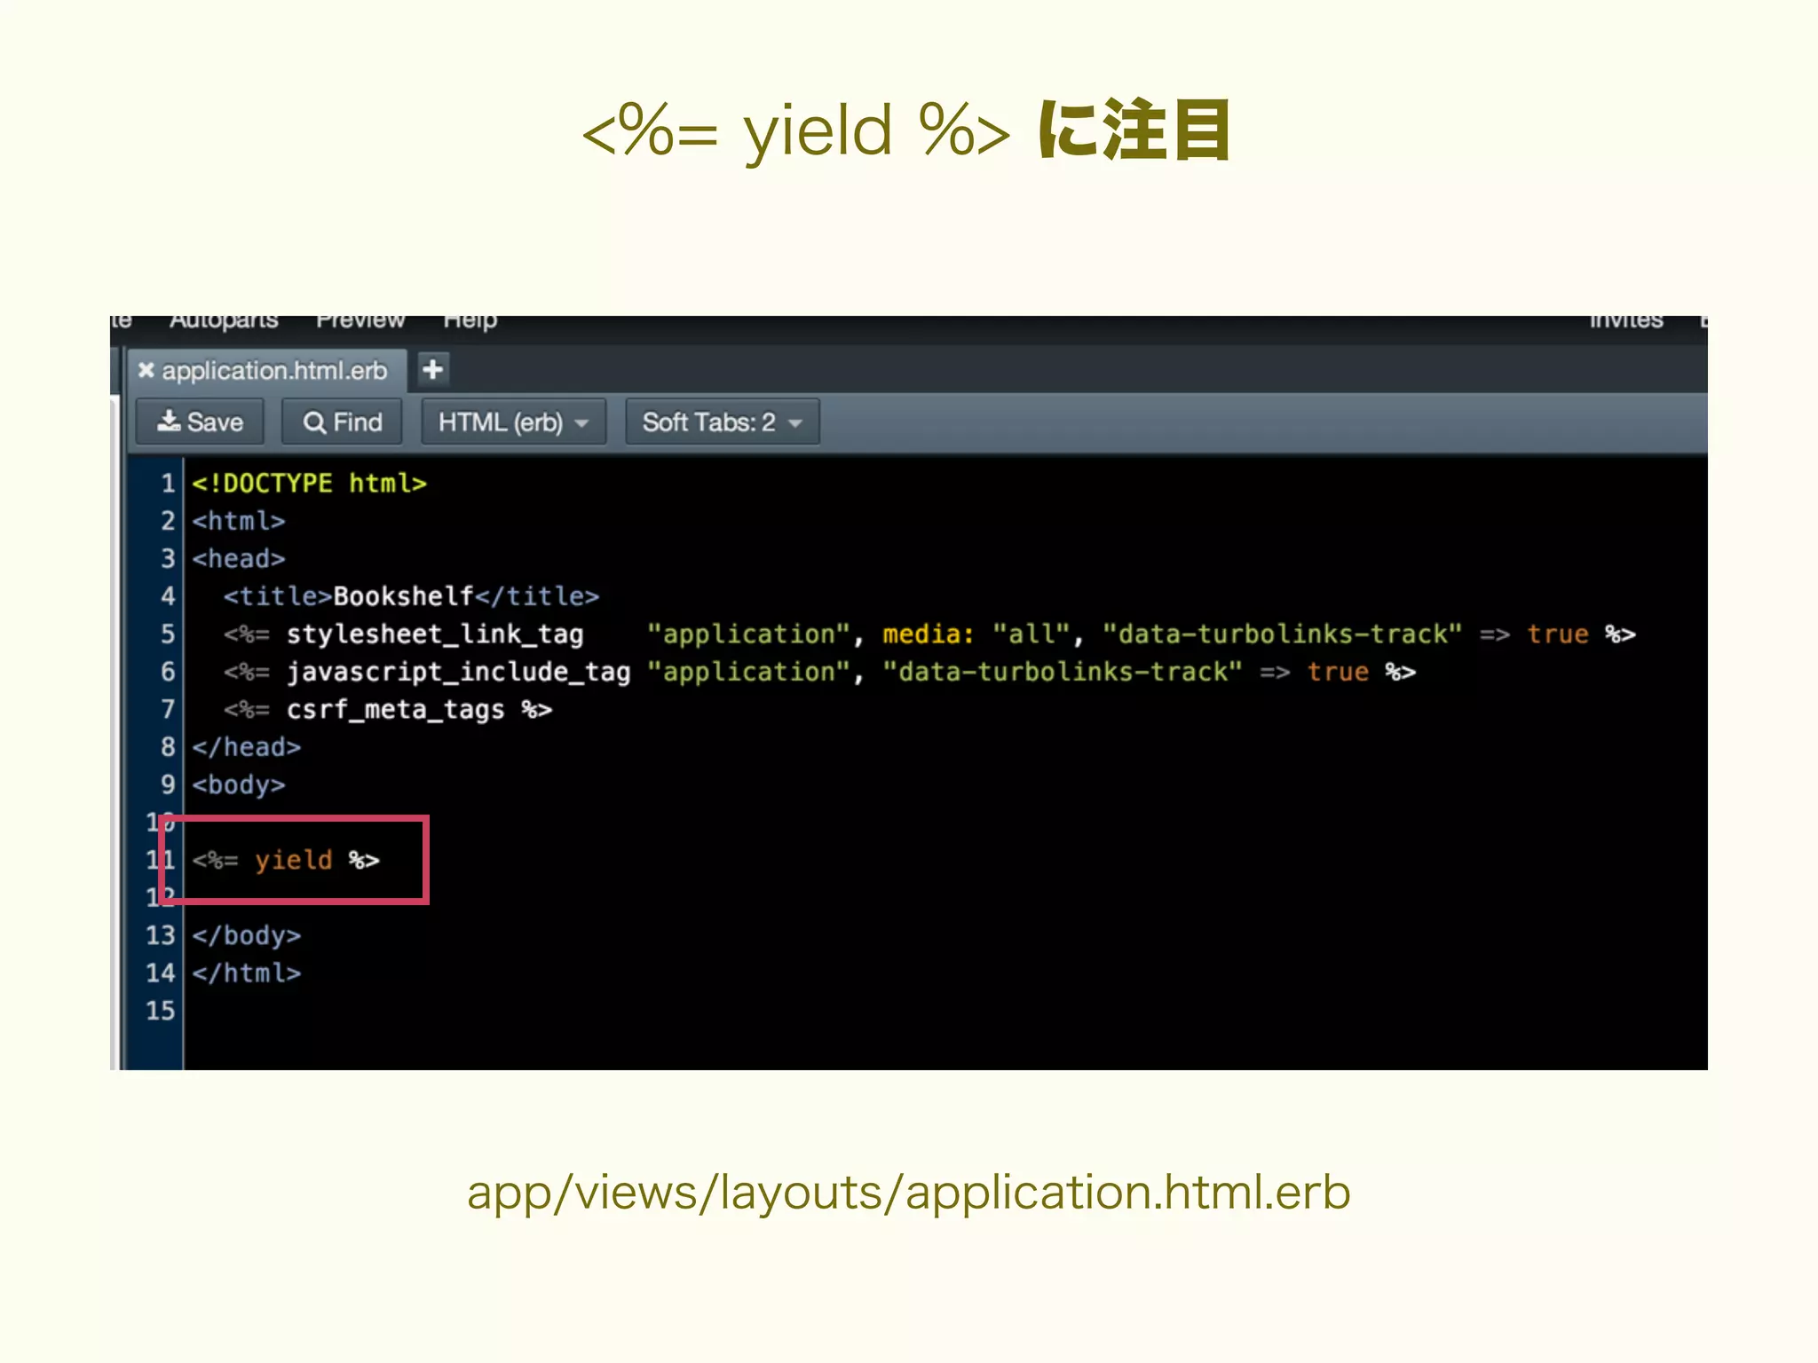Click the stylesheet_link_tag code
Image resolution: width=1818 pixels, height=1363 pixels.
pyautogui.click(x=435, y=634)
